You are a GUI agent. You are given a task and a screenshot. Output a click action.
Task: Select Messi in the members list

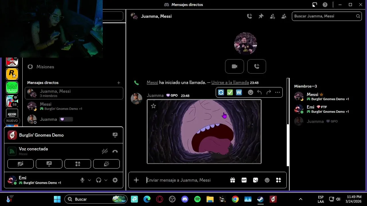coord(327,96)
